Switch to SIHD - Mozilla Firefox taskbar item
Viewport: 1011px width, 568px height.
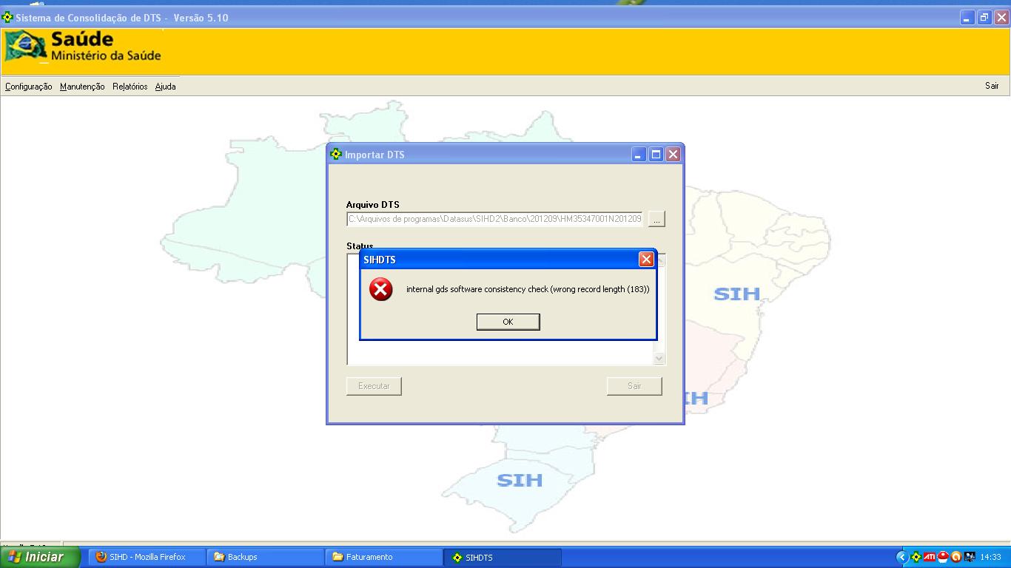(x=147, y=557)
